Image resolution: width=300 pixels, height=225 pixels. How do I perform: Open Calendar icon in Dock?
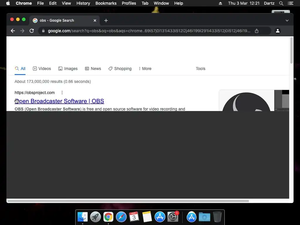click(134, 217)
